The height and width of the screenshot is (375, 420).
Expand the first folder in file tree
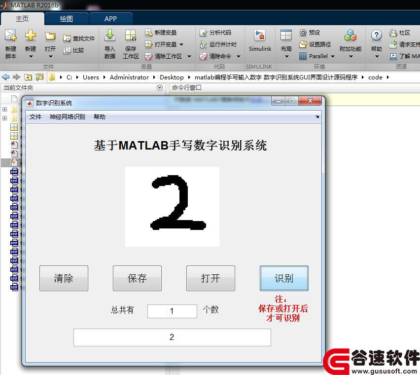[4, 109]
